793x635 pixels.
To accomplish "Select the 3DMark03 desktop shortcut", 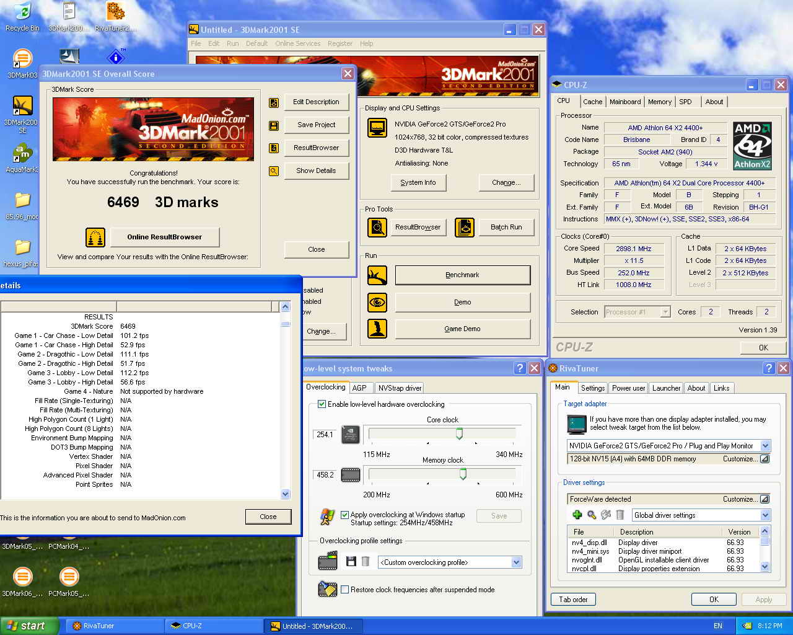I will pyautogui.click(x=22, y=64).
